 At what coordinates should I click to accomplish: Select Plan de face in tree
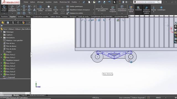click(10, 43)
